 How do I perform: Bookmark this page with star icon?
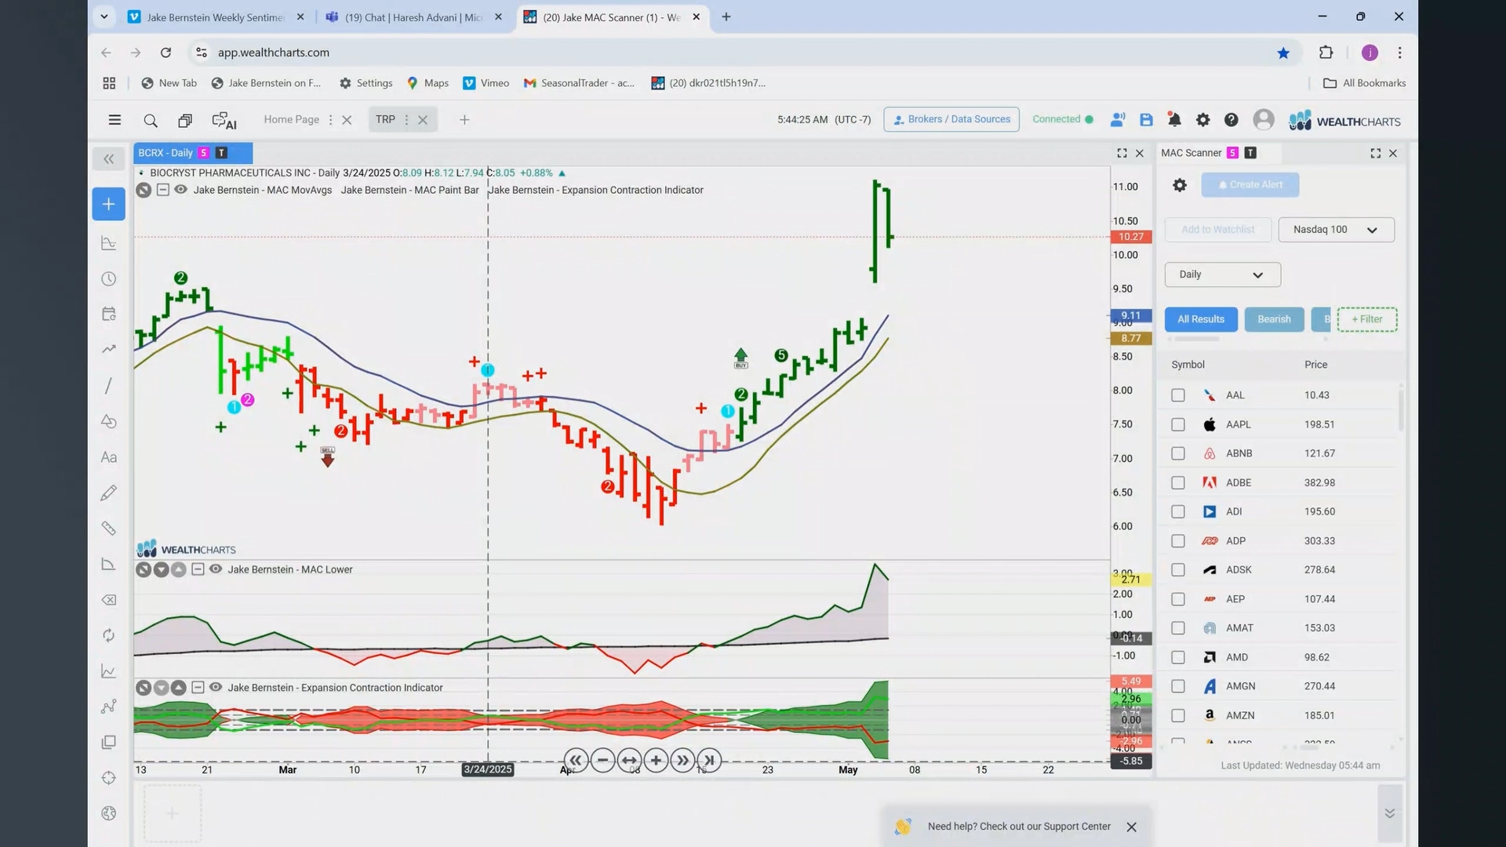[1283, 53]
